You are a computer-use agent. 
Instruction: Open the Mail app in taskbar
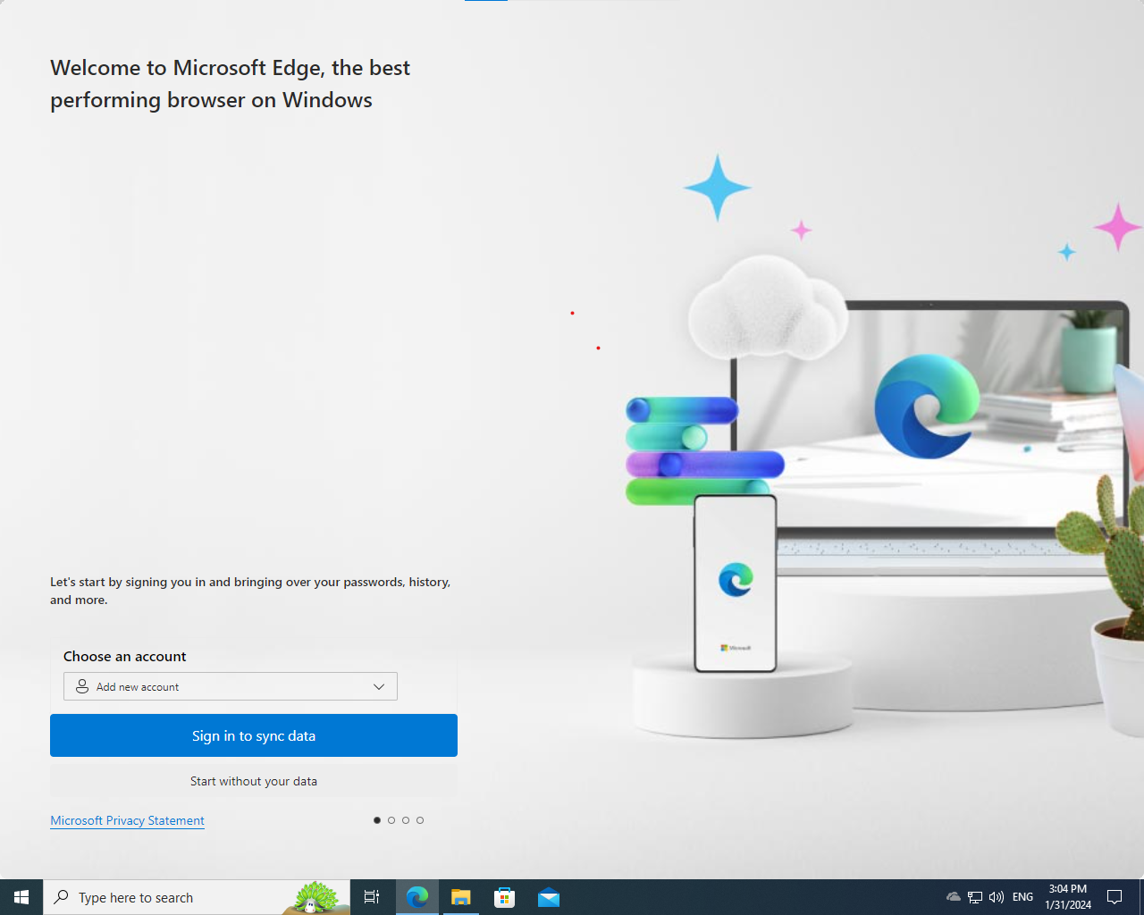(x=549, y=897)
